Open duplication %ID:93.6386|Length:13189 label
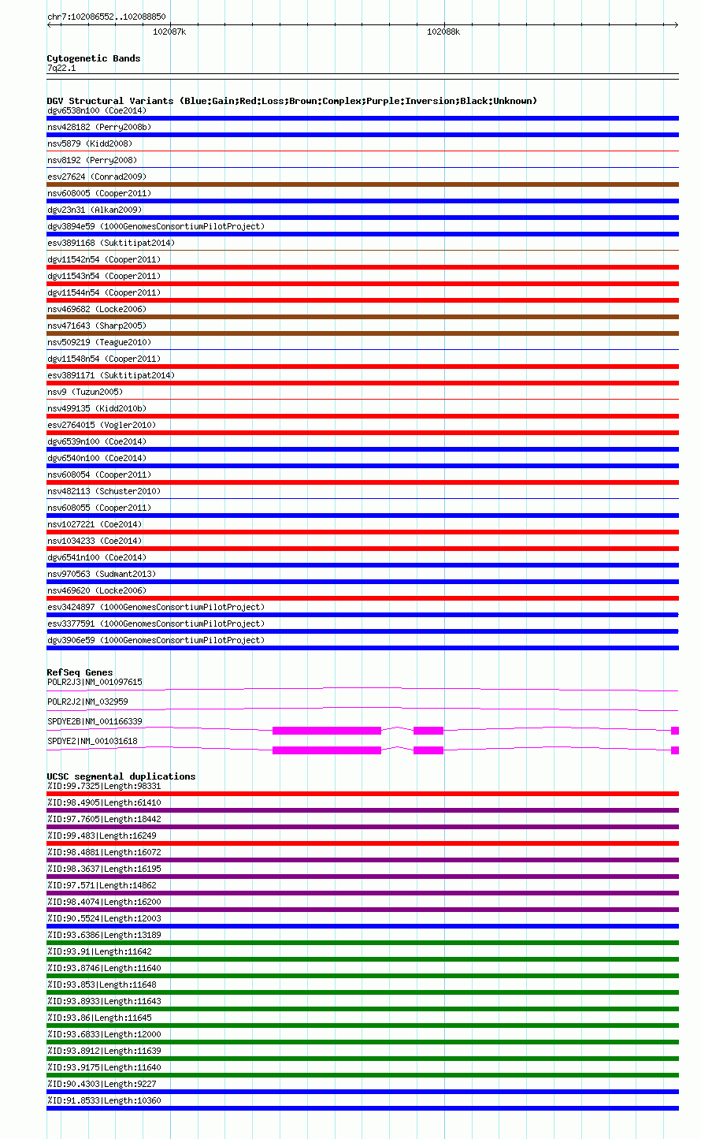 tap(104, 935)
